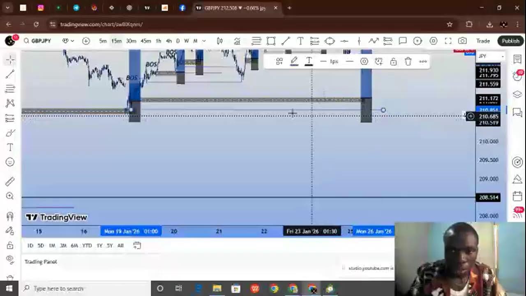Click the Publish button
The width and height of the screenshot is (526, 296).
pyautogui.click(x=511, y=41)
